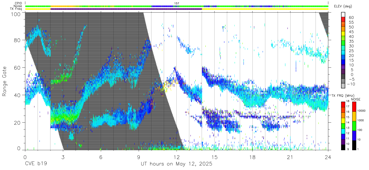Click the CPID value 157
The width and height of the screenshot is (369, 170).
pos(177,3)
